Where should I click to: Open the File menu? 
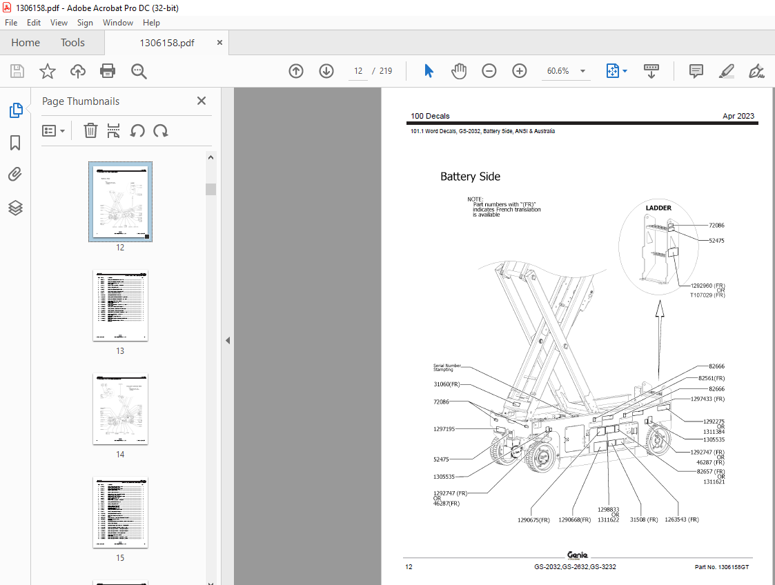click(11, 23)
